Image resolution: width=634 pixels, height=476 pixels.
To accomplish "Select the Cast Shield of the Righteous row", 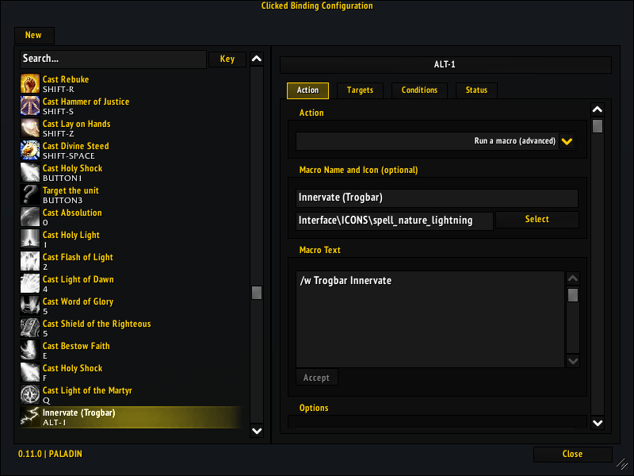I will pyautogui.click(x=132, y=328).
